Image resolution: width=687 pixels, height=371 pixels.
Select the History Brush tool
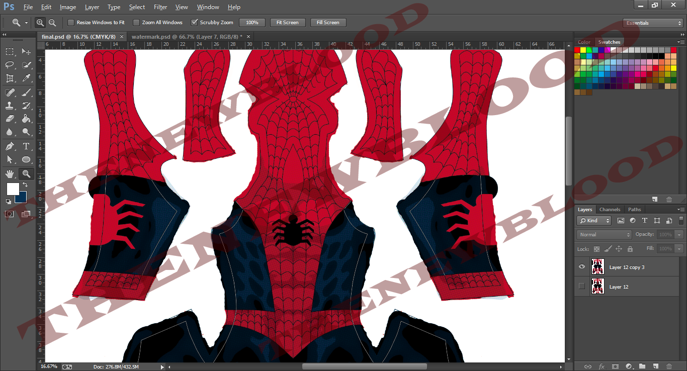click(x=26, y=106)
